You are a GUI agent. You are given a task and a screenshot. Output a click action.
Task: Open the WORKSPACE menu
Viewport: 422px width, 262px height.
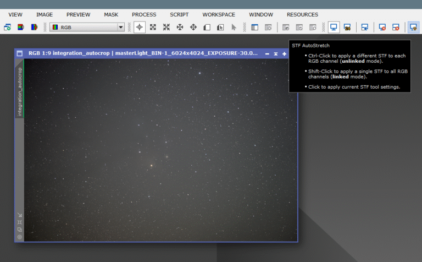click(x=219, y=15)
